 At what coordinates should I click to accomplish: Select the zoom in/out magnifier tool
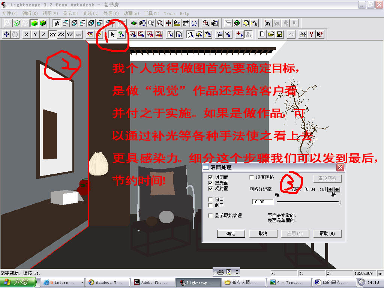tap(151, 23)
